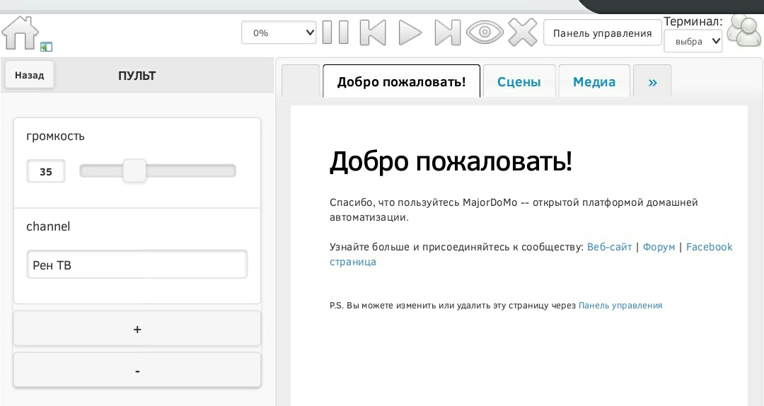Open the Медиа tab
The width and height of the screenshot is (764, 406).
[x=594, y=82]
